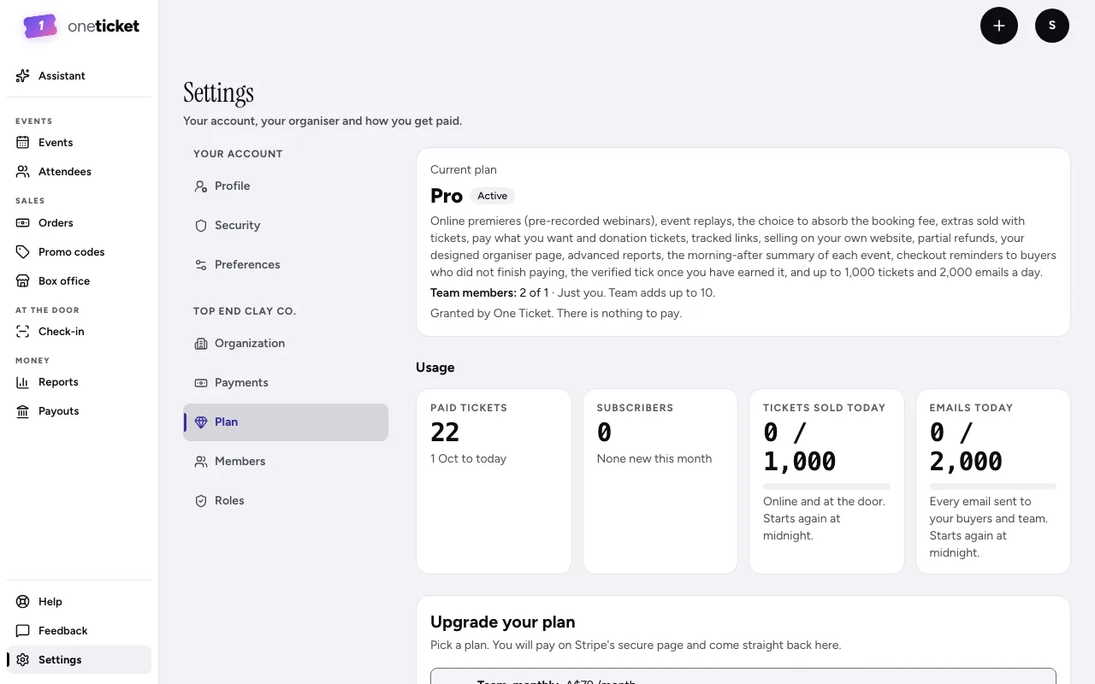The width and height of the screenshot is (1095, 684).
Task: Open the Assistant sparkle icon
Action: pos(23,76)
